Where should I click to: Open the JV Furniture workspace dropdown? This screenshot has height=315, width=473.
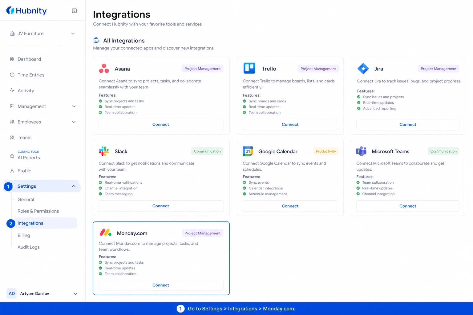[73, 34]
